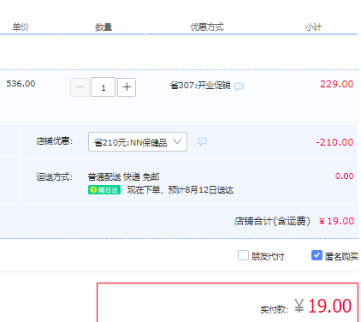This screenshot has width=361, height=322.
Task: Check the 朋友代付 checkbox
Action: [243, 255]
